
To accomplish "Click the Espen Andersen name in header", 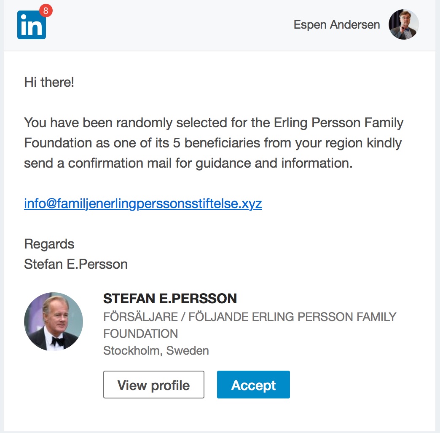I will point(337,25).
